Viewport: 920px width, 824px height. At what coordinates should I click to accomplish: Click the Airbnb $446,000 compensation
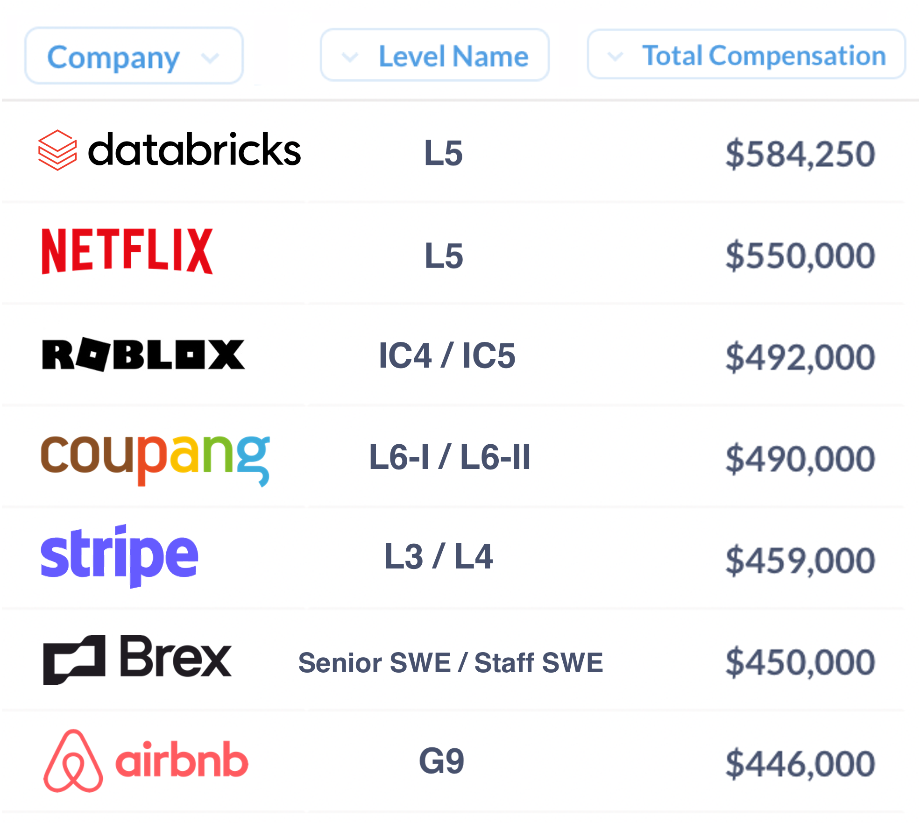[800, 764]
